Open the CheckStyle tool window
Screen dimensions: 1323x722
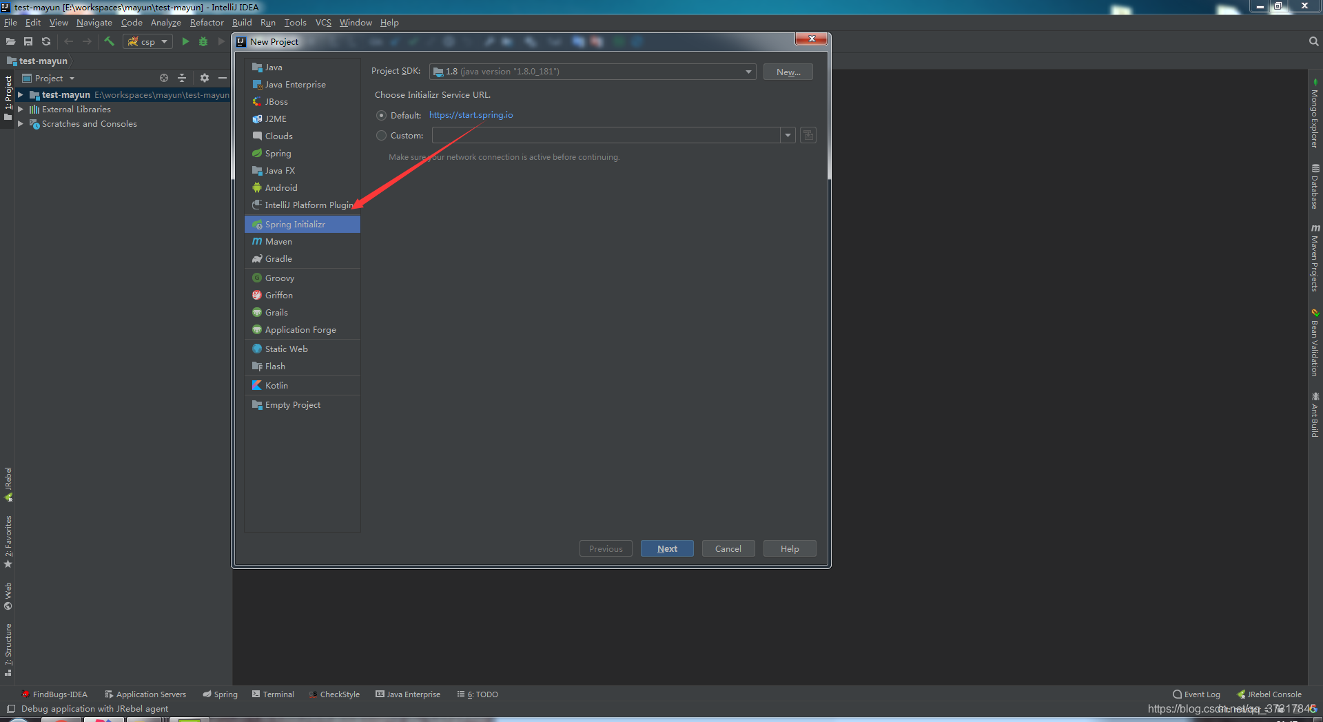click(334, 694)
